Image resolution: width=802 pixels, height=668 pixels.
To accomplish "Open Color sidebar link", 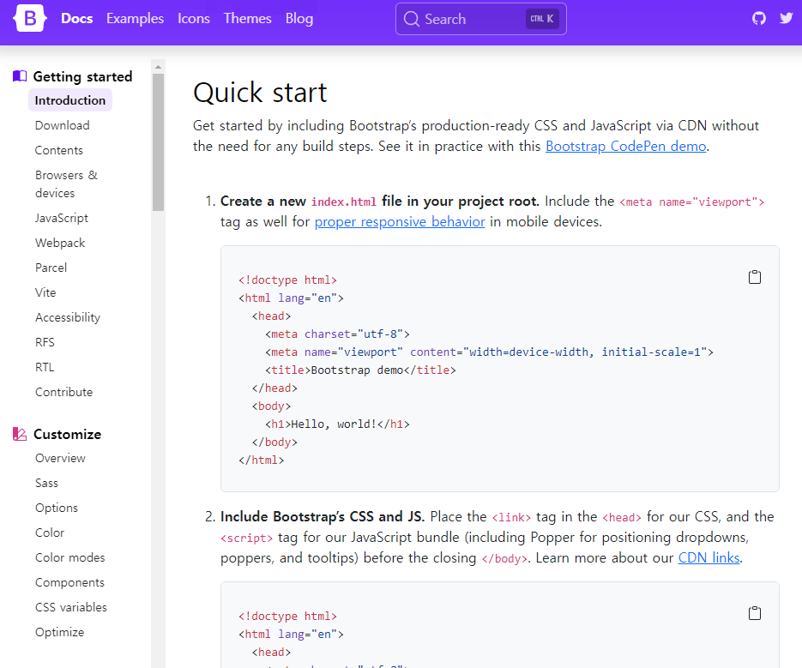I will pyautogui.click(x=50, y=533).
